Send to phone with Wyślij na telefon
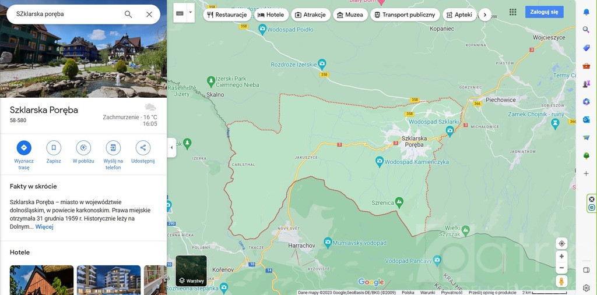Image resolution: width=597 pixels, height=295 pixels. (113, 148)
